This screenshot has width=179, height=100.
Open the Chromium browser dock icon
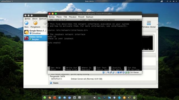tap(70, 97)
